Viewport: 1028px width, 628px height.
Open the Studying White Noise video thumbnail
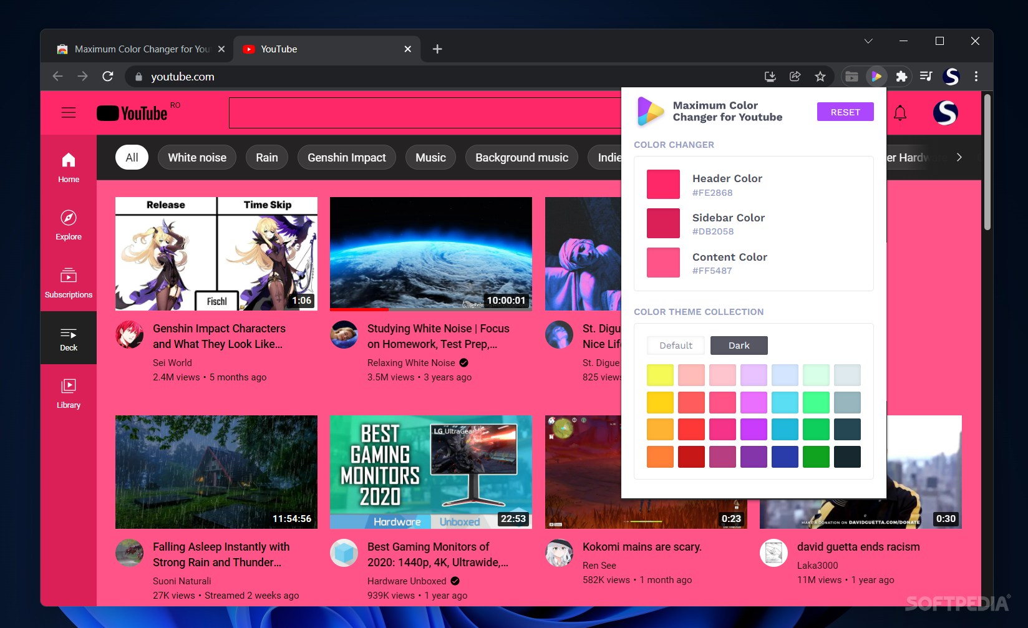tap(431, 254)
